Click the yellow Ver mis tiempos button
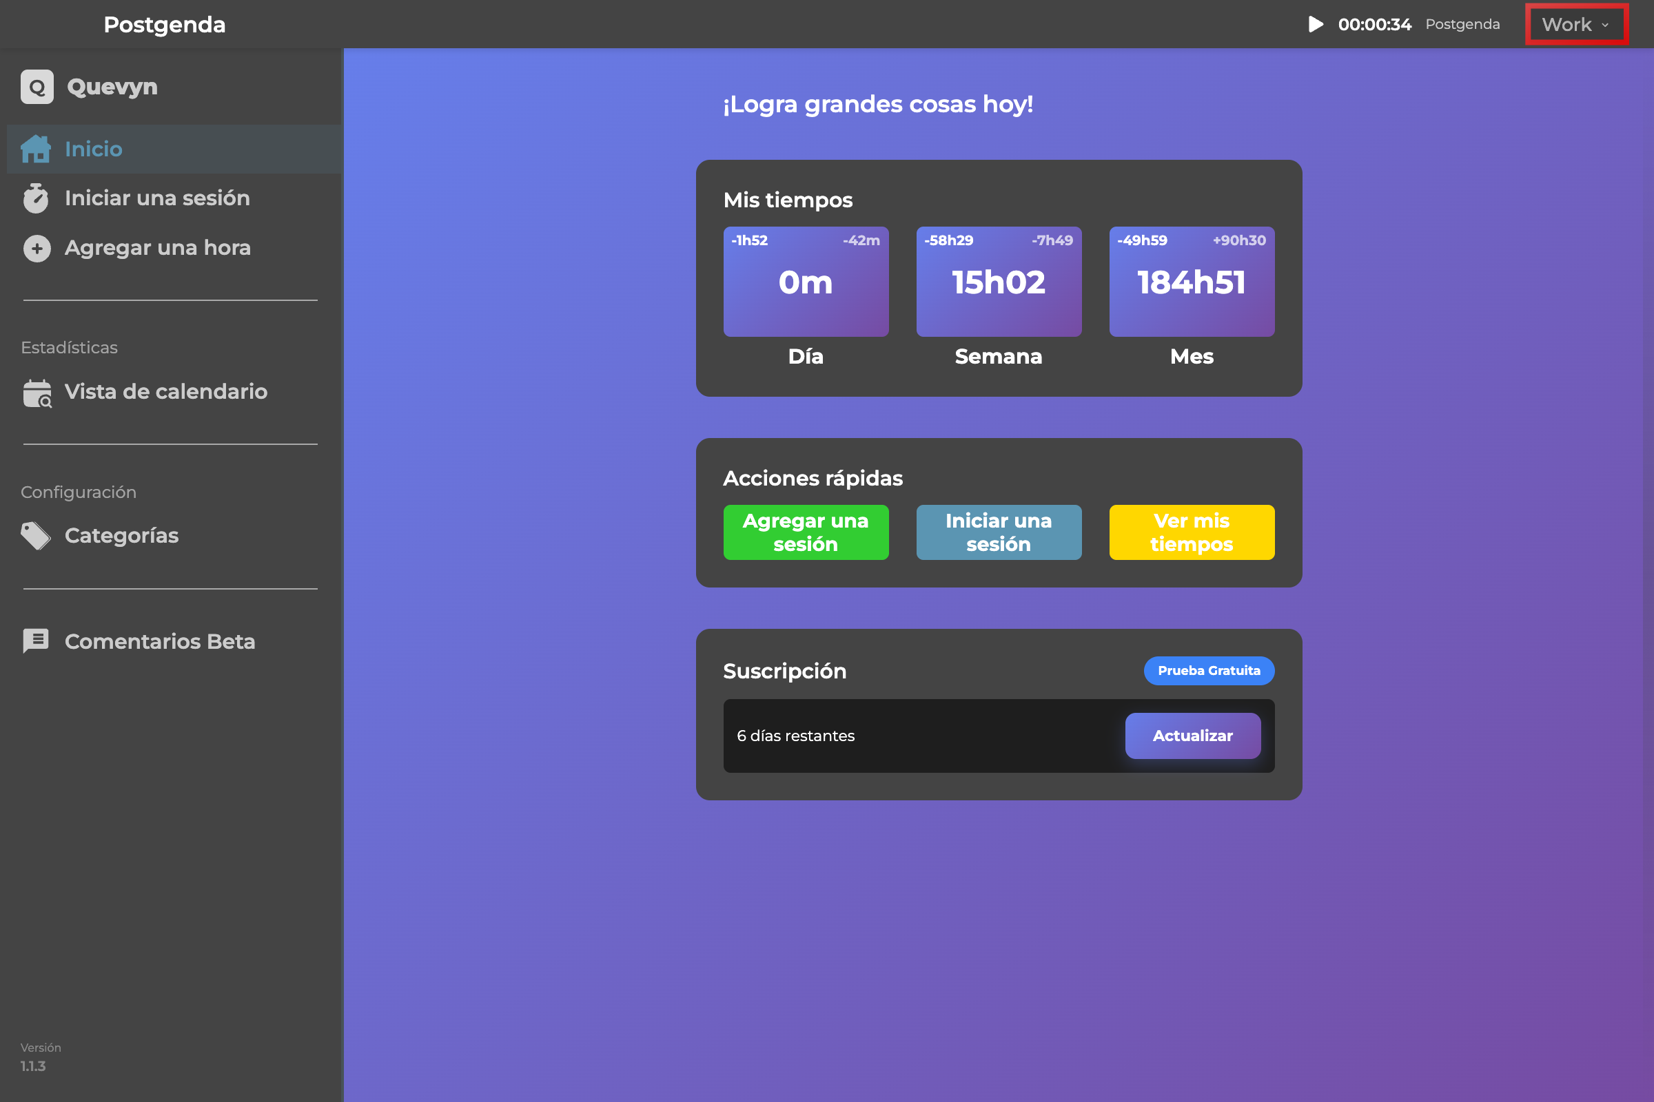1654x1102 pixels. click(x=1192, y=532)
